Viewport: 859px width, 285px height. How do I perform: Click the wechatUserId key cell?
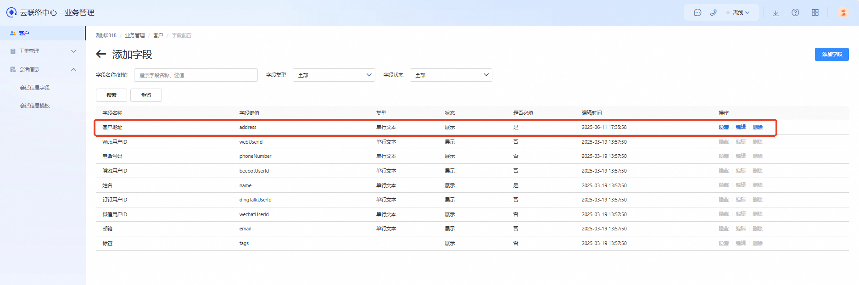254,214
